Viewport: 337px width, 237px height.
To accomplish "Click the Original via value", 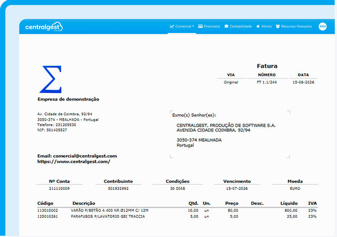I will click(x=231, y=82).
